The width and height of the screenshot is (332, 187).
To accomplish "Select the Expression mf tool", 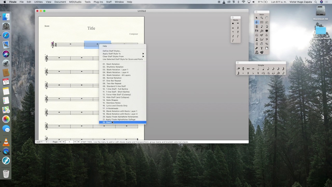I will (x=261, y=35).
